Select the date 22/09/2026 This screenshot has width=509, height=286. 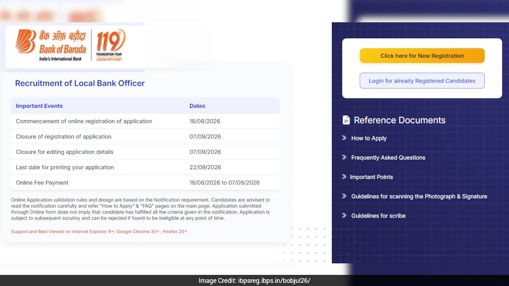205,167
